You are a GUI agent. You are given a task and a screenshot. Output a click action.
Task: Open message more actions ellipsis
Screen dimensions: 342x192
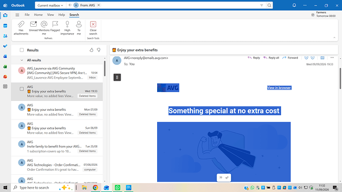pyautogui.click(x=332, y=58)
